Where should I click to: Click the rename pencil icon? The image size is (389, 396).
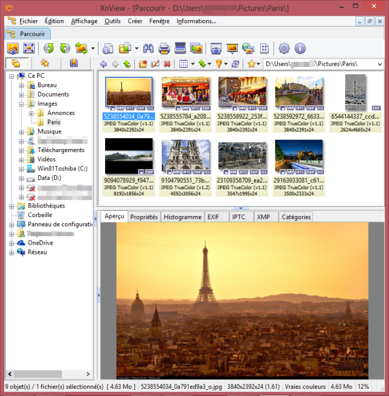(155, 64)
